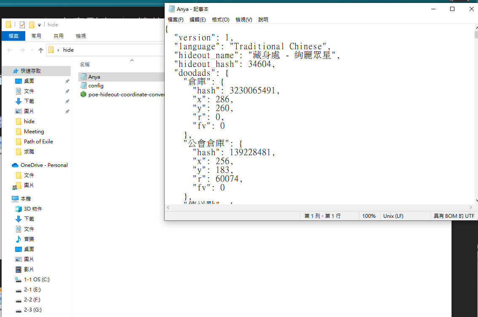Image resolution: width=478 pixels, height=317 pixels.
Task: Click the New Folder icon in Explorer title bar
Action: [32, 25]
